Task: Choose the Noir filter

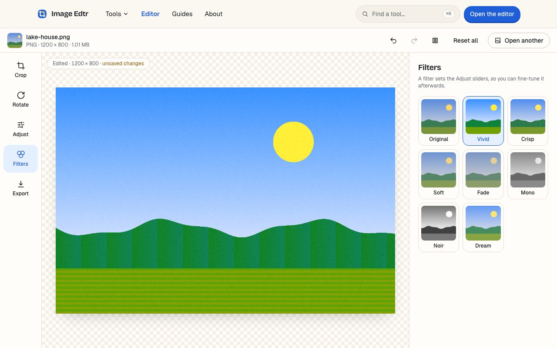Action: (x=439, y=228)
